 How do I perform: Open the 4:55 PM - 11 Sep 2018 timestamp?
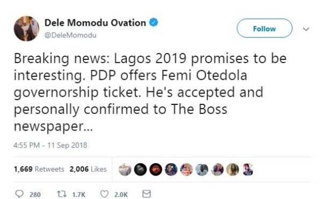pos(50,145)
